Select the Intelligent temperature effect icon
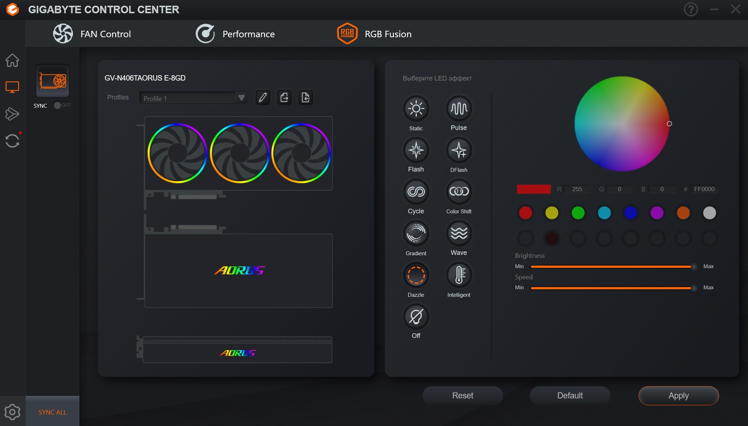This screenshot has width=748, height=426. click(459, 275)
